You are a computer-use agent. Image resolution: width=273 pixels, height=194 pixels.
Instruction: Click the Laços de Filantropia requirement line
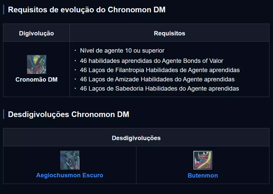point(160,70)
